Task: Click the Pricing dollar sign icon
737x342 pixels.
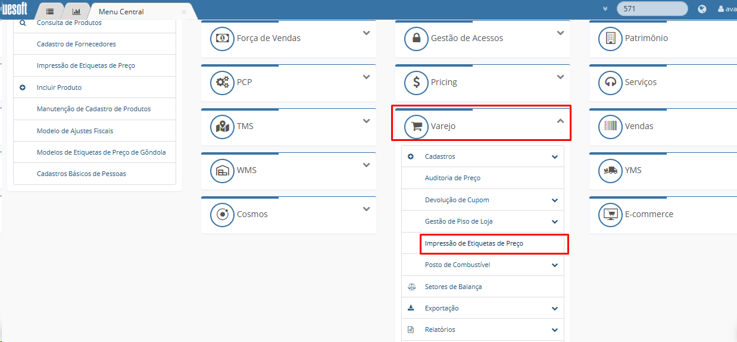Action: coord(416,82)
